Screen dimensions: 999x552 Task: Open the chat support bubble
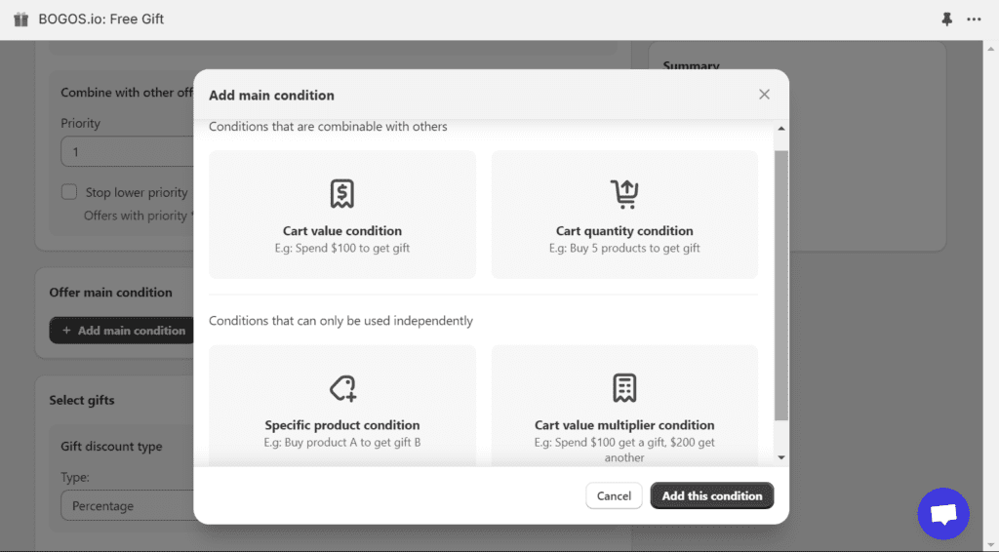[x=942, y=514]
